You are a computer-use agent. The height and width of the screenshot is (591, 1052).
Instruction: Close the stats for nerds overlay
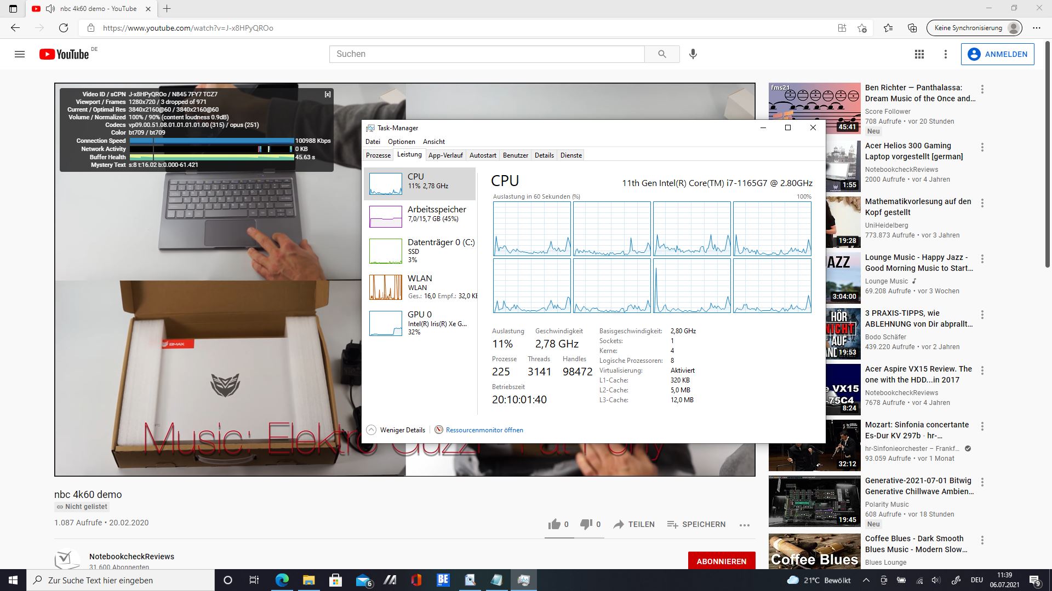pyautogui.click(x=328, y=94)
